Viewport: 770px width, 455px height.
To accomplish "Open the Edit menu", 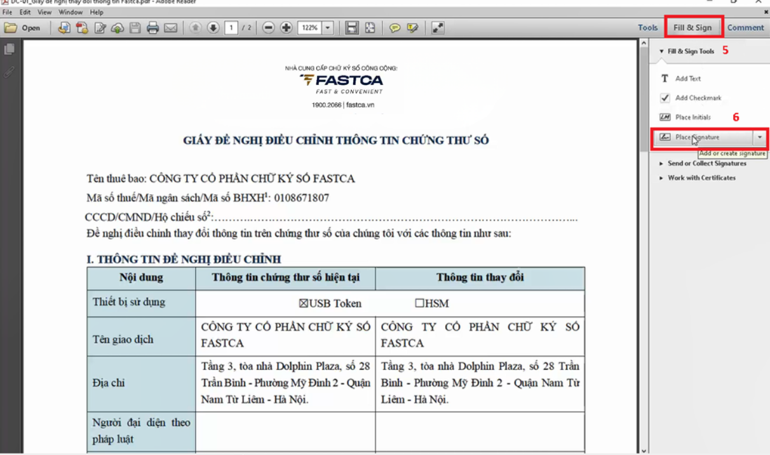I will [x=25, y=12].
